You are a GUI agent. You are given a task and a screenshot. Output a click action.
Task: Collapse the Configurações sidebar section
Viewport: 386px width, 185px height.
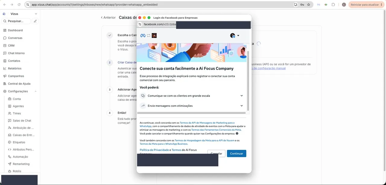[36, 91]
